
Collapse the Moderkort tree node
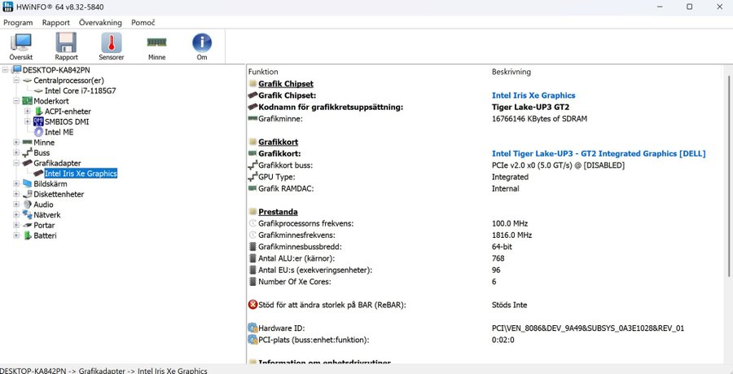tap(16, 101)
